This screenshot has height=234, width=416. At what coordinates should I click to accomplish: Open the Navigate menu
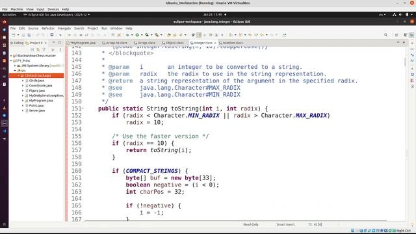click(x=64, y=28)
